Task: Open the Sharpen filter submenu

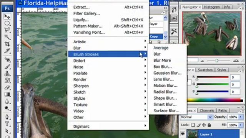Action: pos(108,86)
